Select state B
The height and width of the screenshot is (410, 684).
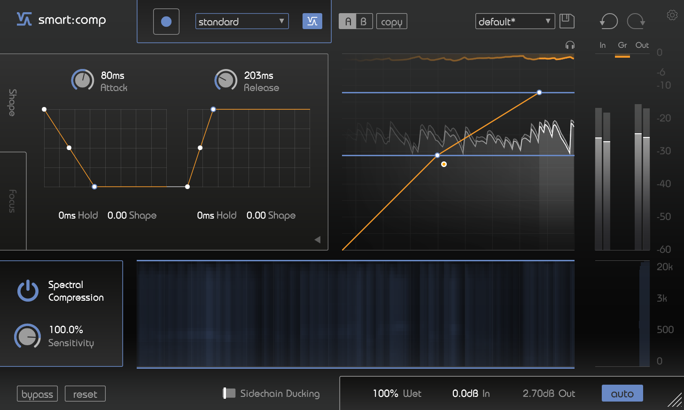point(364,22)
